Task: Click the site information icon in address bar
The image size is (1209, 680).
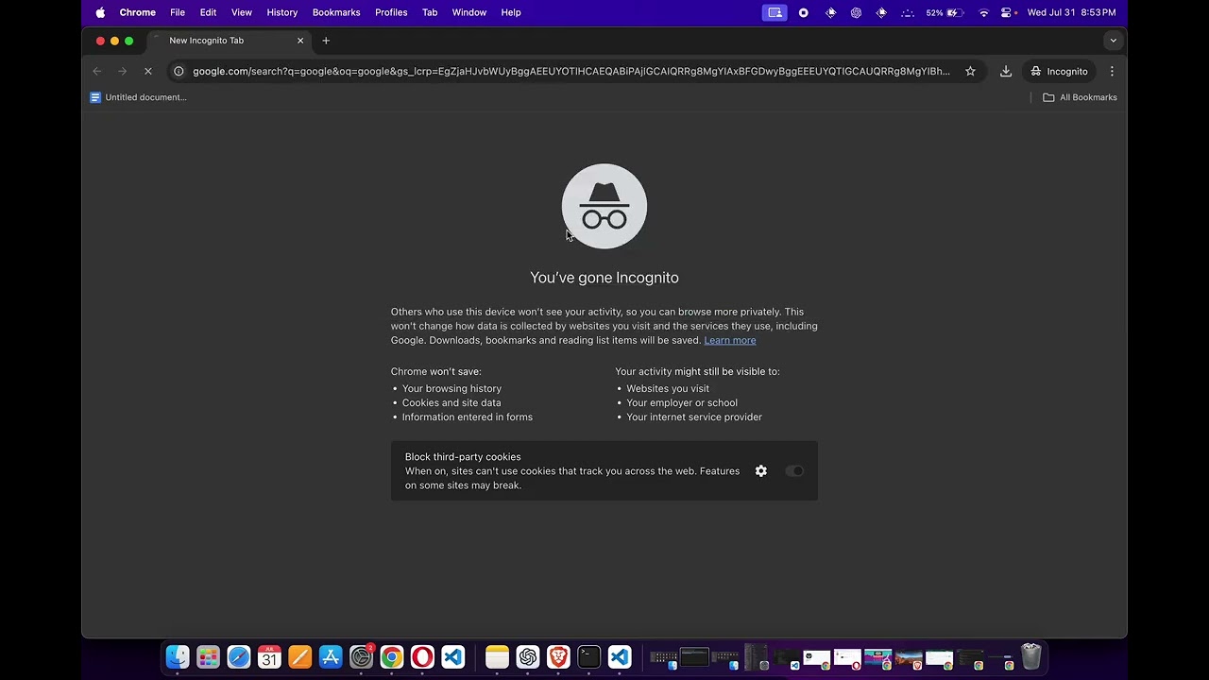Action: (x=179, y=71)
